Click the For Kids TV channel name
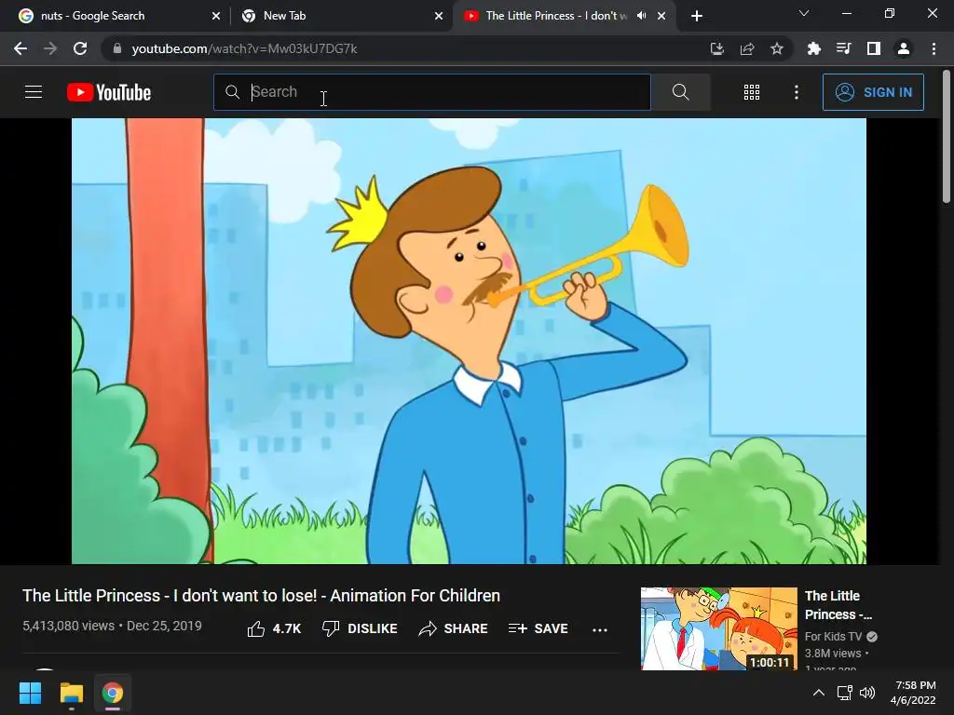This screenshot has width=954, height=715. [833, 637]
